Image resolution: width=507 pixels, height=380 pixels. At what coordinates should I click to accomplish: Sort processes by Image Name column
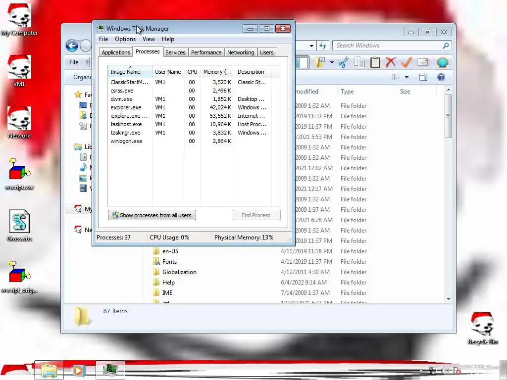click(130, 72)
